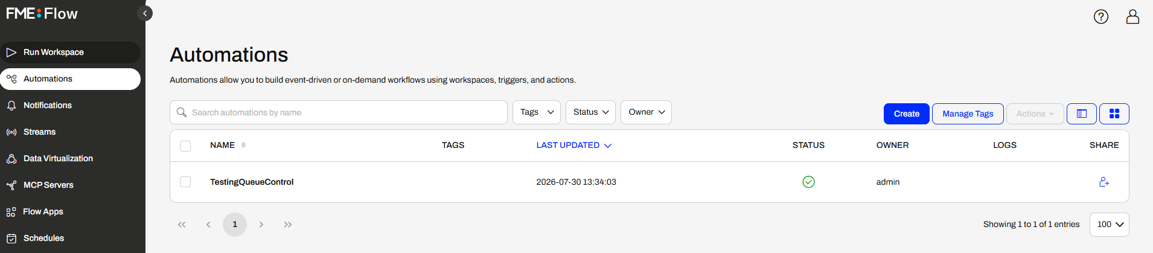The width and height of the screenshot is (1153, 253).
Task: Click the table columns view icon
Action: click(x=1082, y=114)
